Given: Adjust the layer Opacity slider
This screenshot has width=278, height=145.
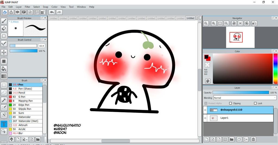Looking at the screenshot, I should pyautogui.click(x=241, y=92).
